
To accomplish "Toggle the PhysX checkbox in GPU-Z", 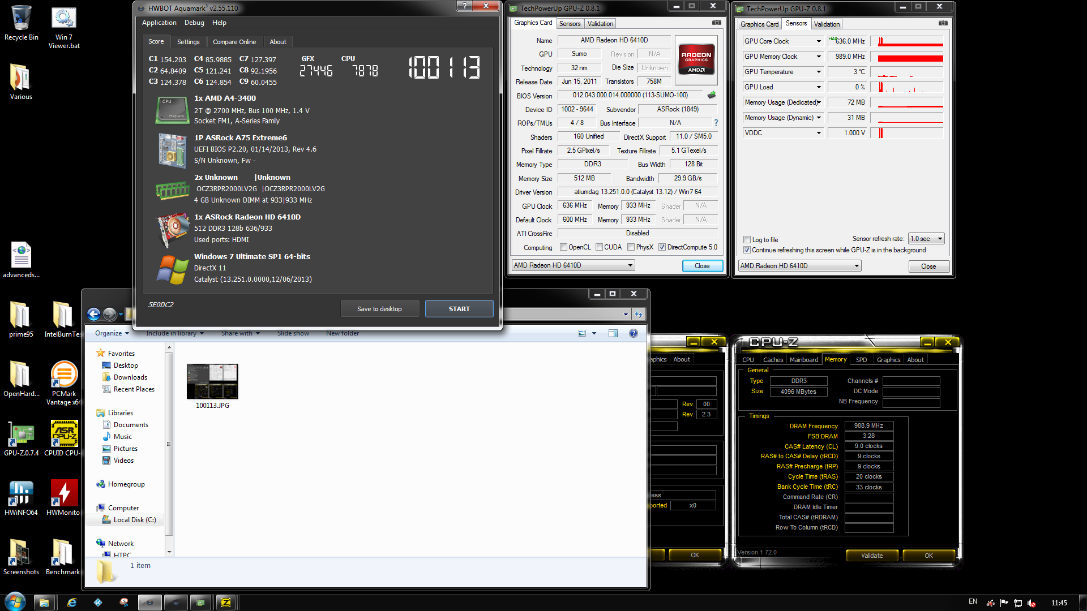I will coord(631,247).
